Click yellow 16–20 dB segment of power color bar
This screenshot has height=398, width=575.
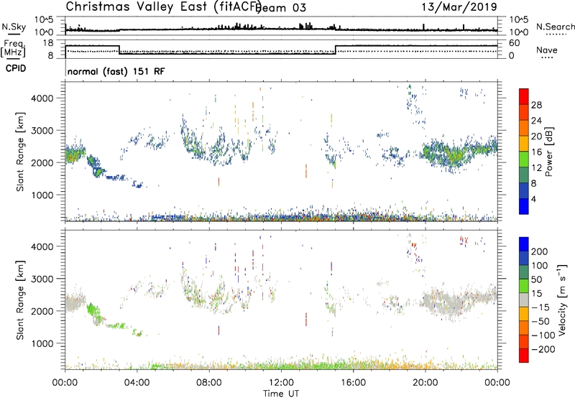[524, 144]
